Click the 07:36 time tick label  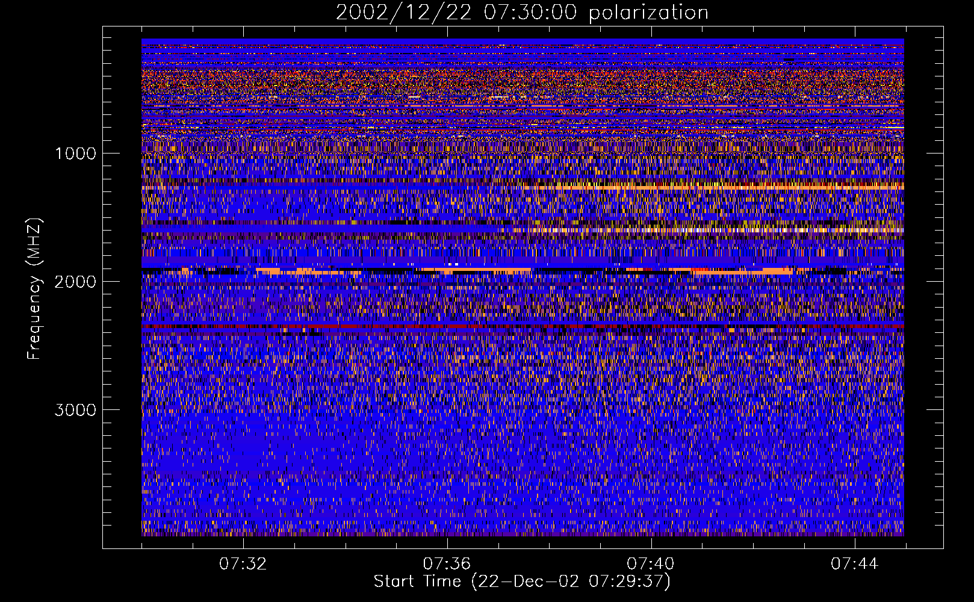(447, 563)
